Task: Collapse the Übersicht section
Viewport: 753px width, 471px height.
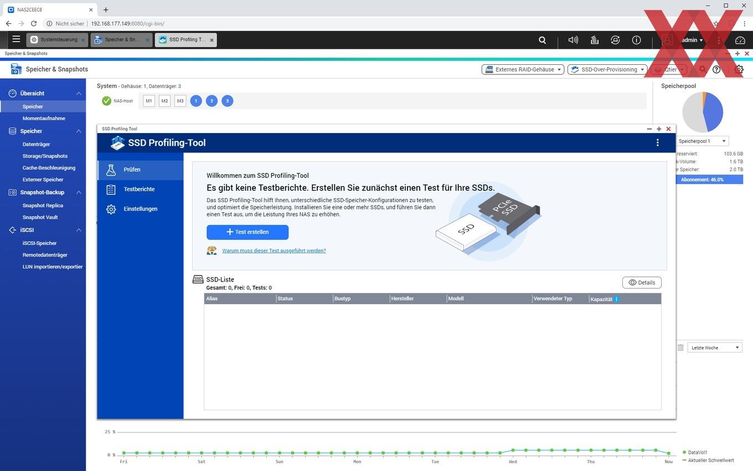Action: pos(79,93)
